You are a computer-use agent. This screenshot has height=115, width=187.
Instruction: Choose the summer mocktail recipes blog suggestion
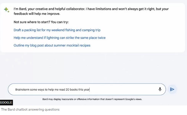coord(52,45)
